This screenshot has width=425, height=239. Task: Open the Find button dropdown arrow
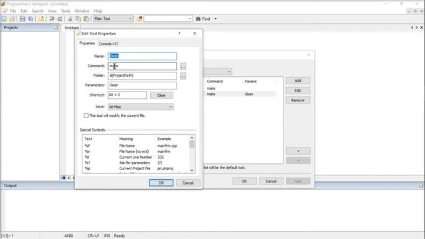[216, 19]
